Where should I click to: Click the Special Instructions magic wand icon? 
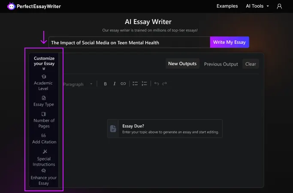[x=45, y=151]
